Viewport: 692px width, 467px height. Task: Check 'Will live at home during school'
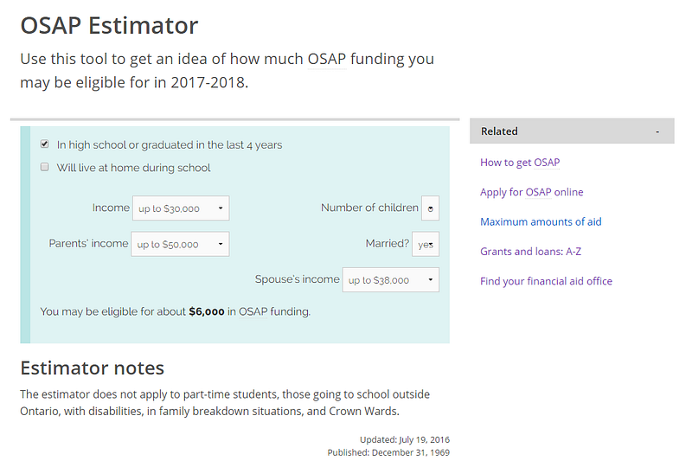(x=45, y=167)
